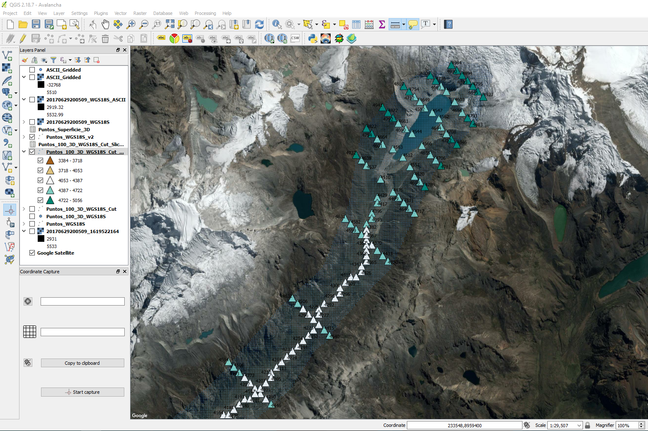
Task: Open the Help question mark icon
Action: pyautogui.click(x=448, y=24)
